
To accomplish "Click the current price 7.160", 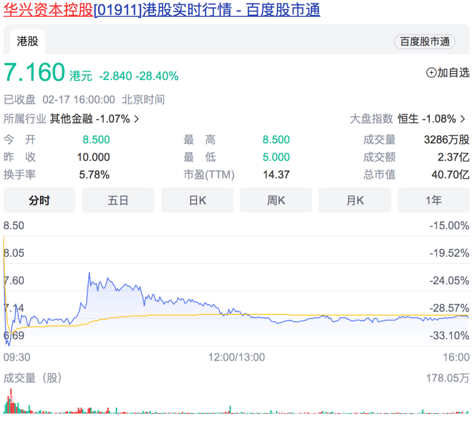I will coord(35,72).
